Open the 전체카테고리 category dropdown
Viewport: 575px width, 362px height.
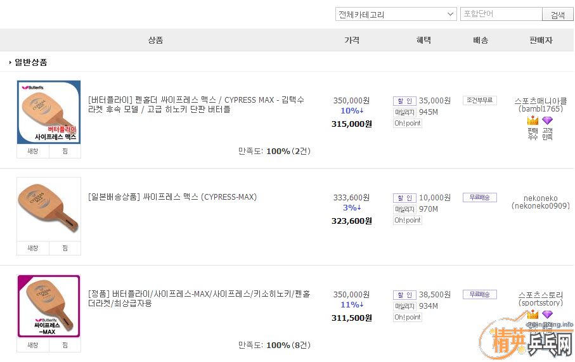point(396,15)
